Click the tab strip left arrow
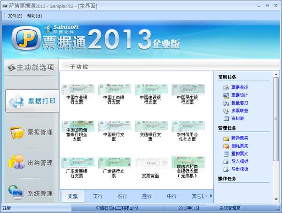Screen dimensions: 282x213 [207, 196]
